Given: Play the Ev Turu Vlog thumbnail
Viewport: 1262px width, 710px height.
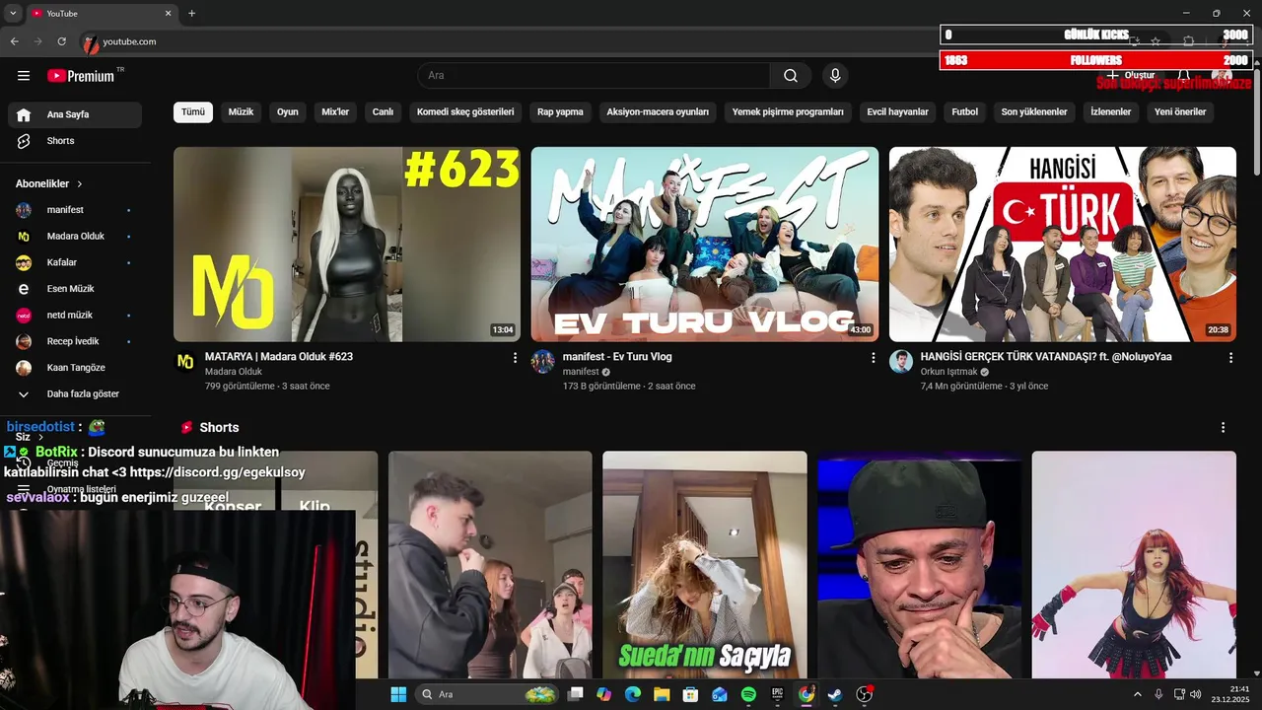Looking at the screenshot, I should [x=705, y=245].
